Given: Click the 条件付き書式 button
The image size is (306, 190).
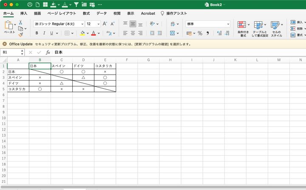Looking at the screenshot, I should coord(243,28).
